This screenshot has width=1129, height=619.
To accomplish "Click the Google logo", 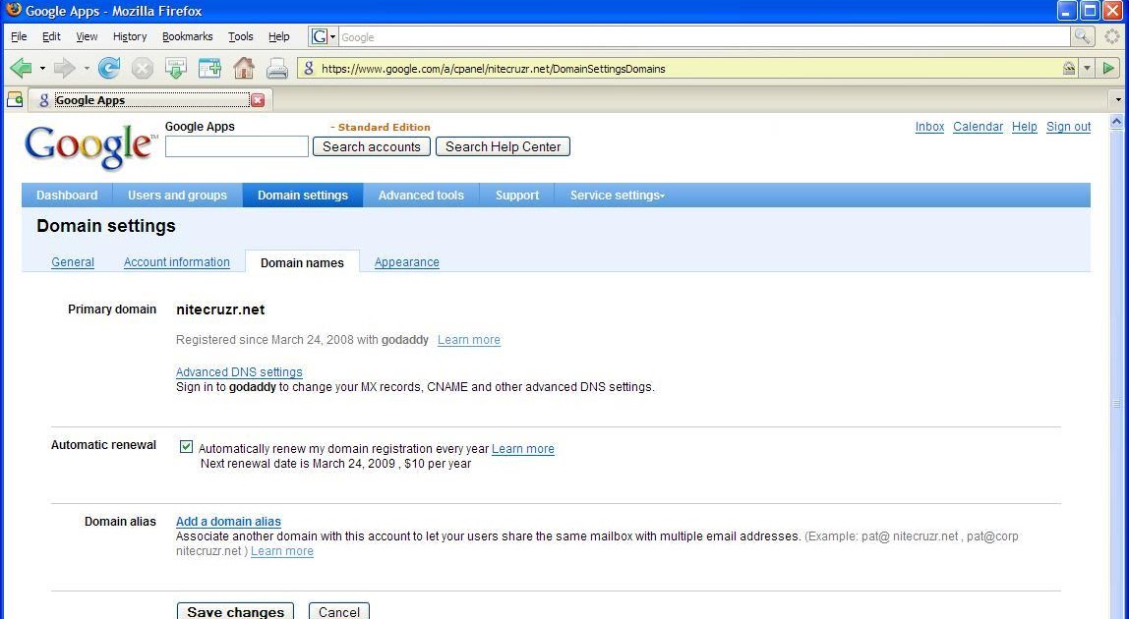I will (90, 147).
